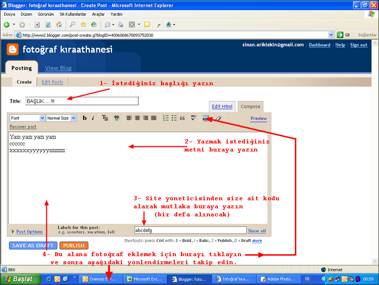The width and height of the screenshot is (379, 285).
Task: Refresh the page with the green refresh icon
Action: [48, 25]
